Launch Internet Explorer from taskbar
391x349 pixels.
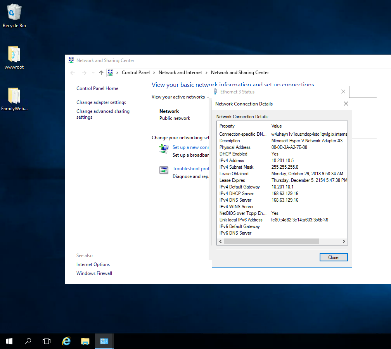(67, 341)
